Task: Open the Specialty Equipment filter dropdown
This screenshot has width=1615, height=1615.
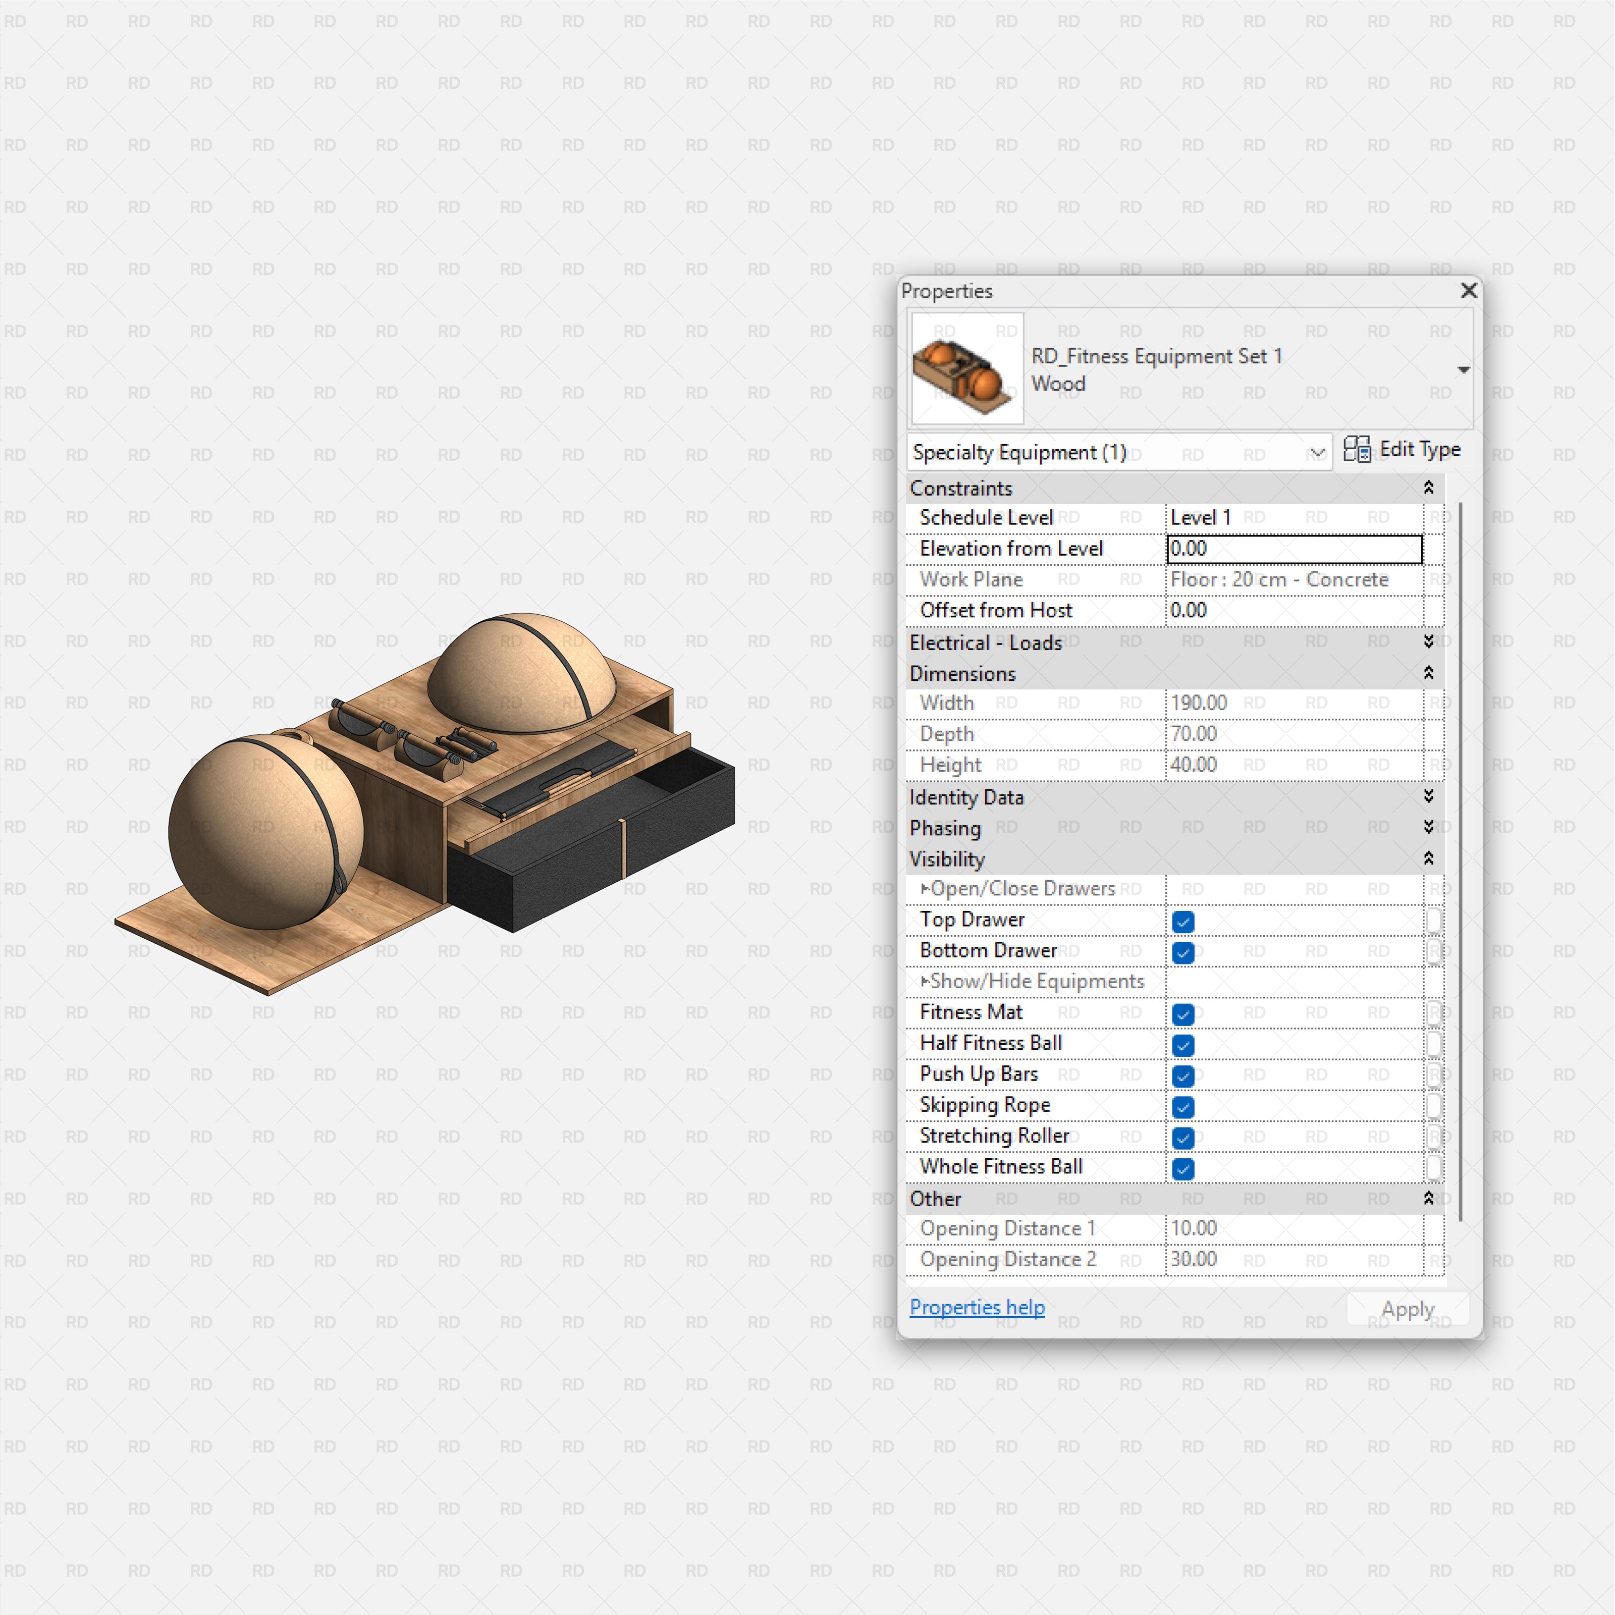Action: pos(1318,452)
